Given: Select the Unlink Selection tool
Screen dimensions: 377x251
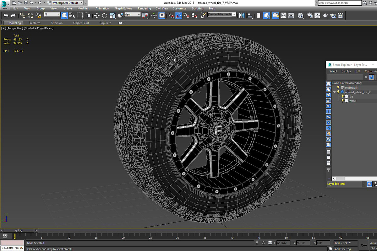Looking at the screenshot, I should tap(30, 15).
